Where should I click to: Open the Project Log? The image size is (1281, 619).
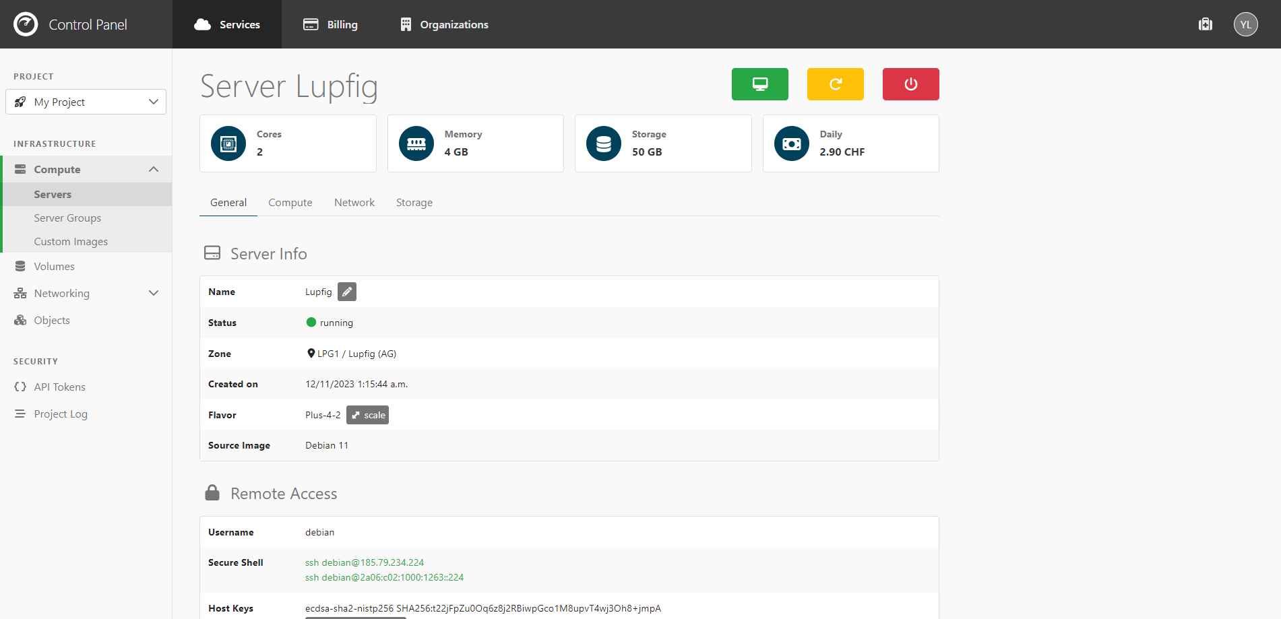tap(86, 414)
